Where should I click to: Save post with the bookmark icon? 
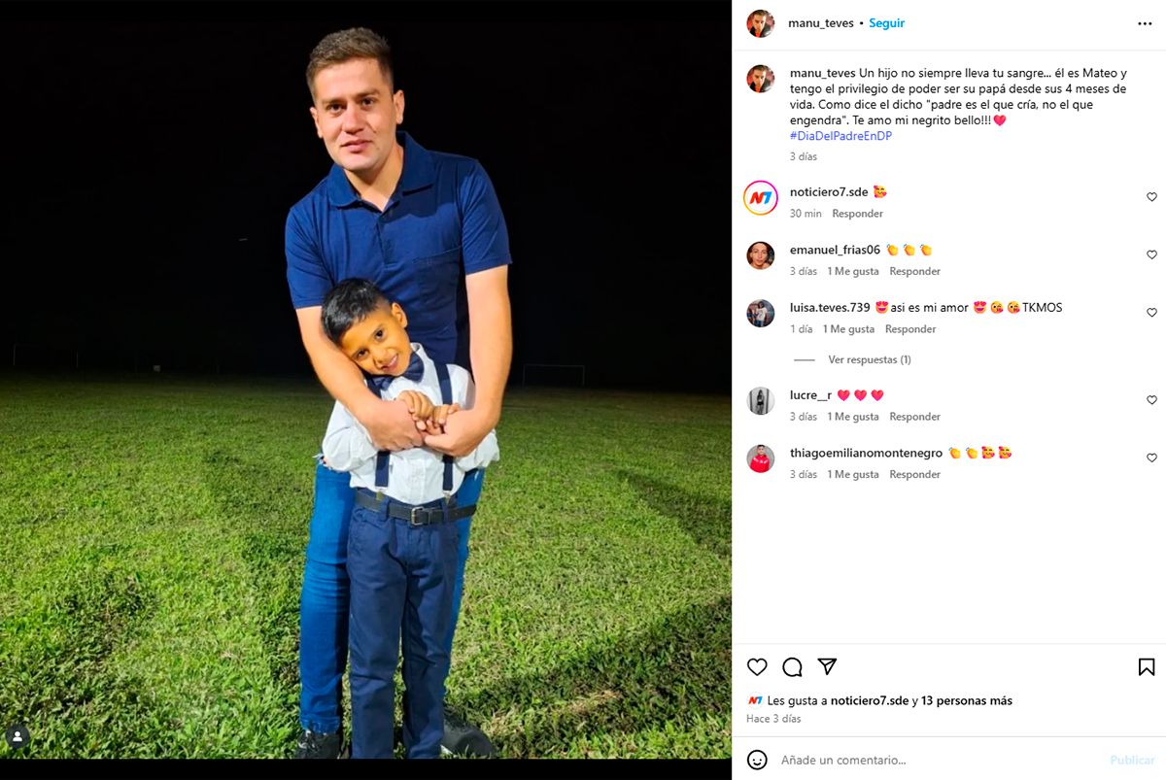click(1147, 667)
